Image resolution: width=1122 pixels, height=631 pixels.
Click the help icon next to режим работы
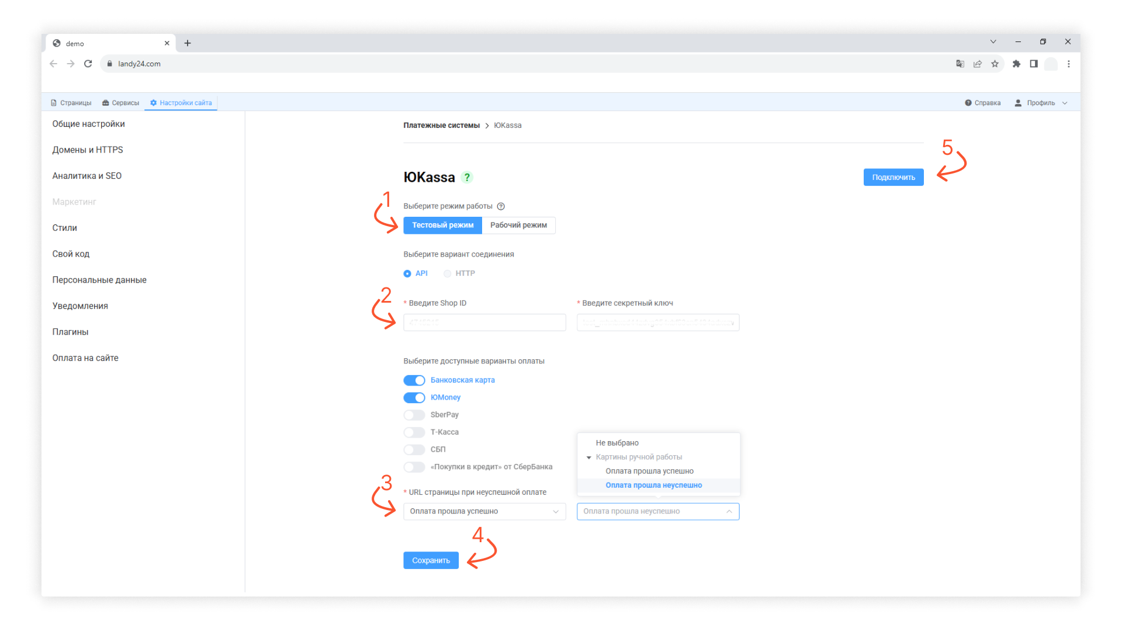[501, 206]
